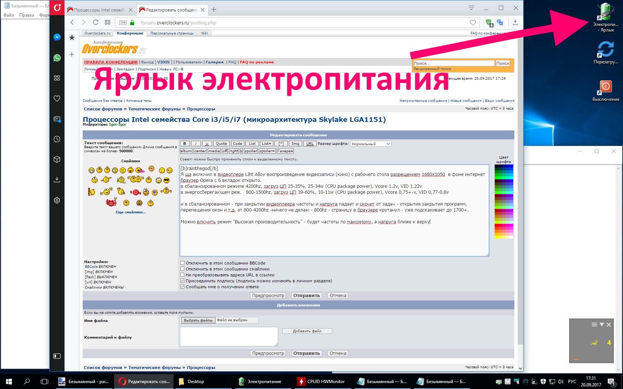Open the Overclockers.ru site tab
The height and width of the screenshot is (389, 623).
(x=98, y=33)
